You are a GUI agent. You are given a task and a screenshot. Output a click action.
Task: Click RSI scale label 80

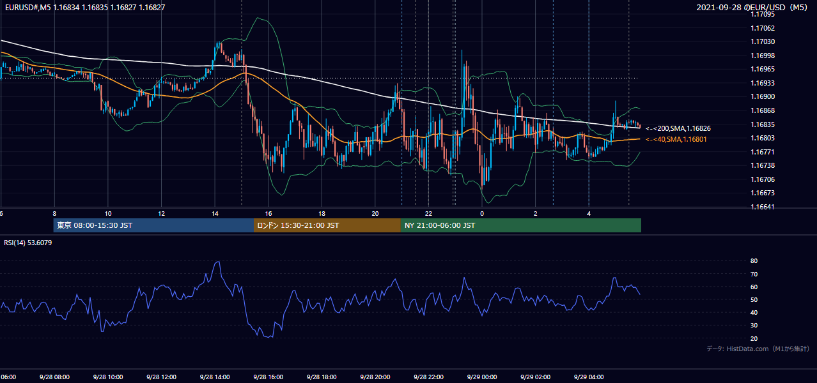(754, 261)
